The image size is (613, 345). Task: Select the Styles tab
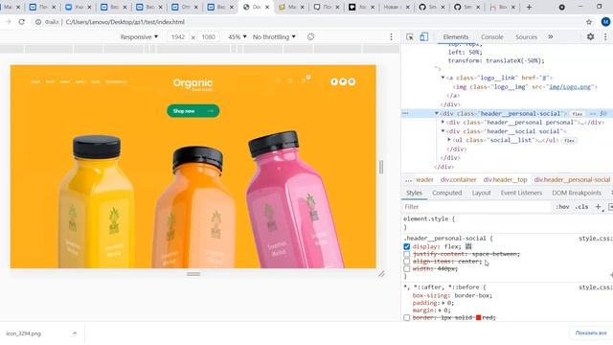point(414,193)
